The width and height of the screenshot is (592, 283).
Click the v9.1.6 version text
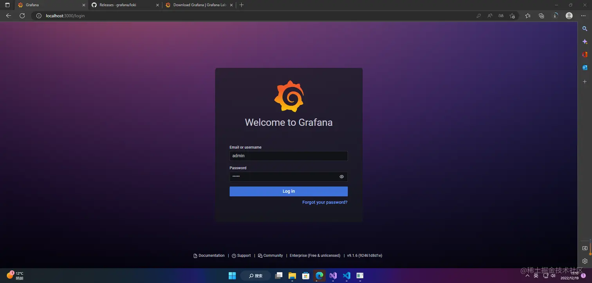(x=365, y=256)
